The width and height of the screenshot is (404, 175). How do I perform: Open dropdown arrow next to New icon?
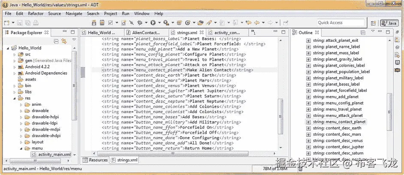pyautogui.click(x=13, y=23)
